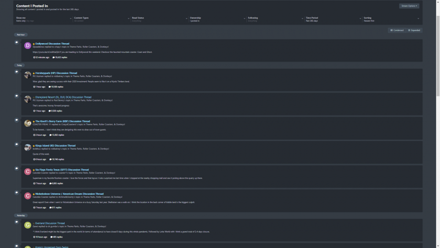Screen dimensions: 440x248
Task: Click the boldikus avatar on Kings Island post
Action: click(28, 148)
